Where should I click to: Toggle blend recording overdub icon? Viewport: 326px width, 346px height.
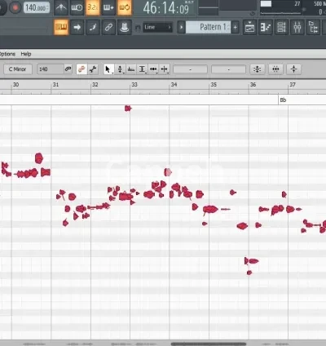coord(108,7)
